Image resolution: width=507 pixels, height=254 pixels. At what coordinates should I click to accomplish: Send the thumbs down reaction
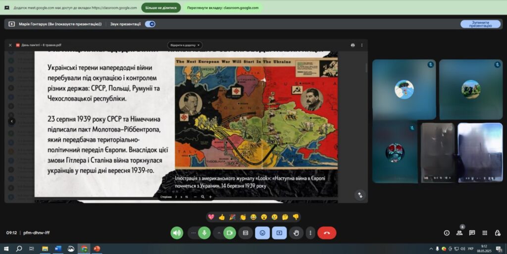296,217
